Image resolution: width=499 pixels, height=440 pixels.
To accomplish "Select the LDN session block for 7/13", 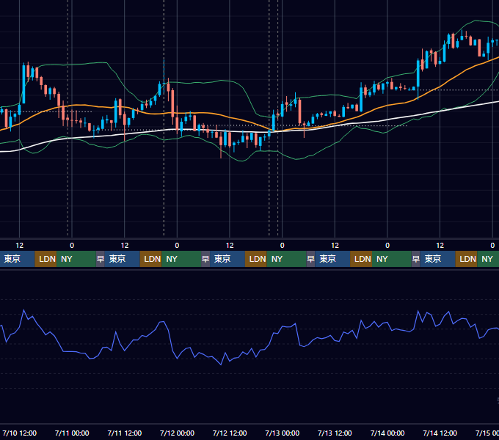I will click(x=361, y=259).
